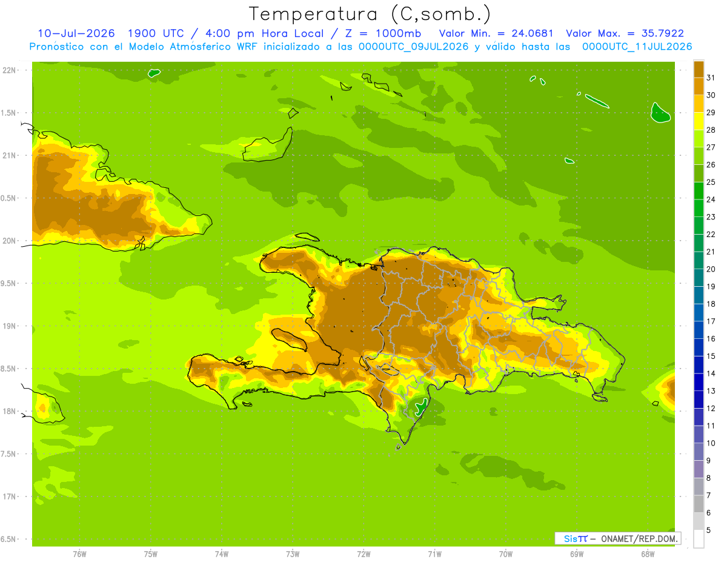Click the 74W longitude axis label
This screenshot has height=562, width=727.
click(x=221, y=554)
